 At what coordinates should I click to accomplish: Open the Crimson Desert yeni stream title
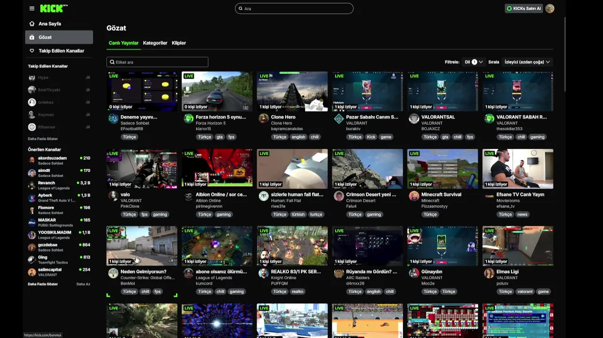pos(371,194)
